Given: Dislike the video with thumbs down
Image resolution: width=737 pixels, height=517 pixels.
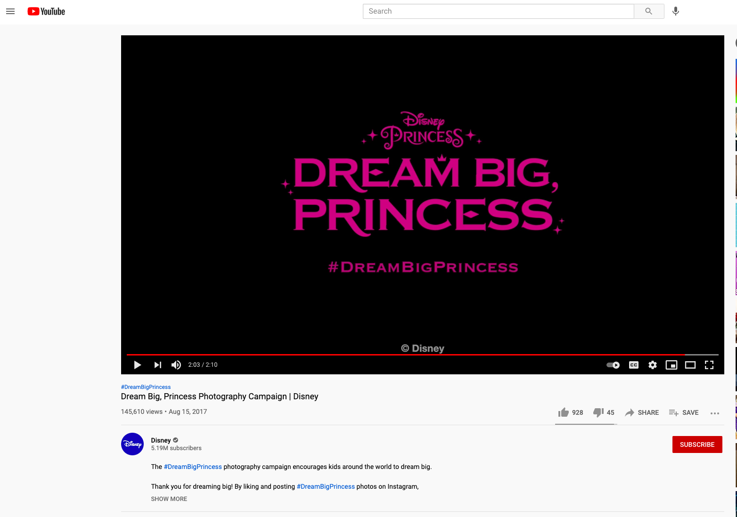Looking at the screenshot, I should point(604,412).
